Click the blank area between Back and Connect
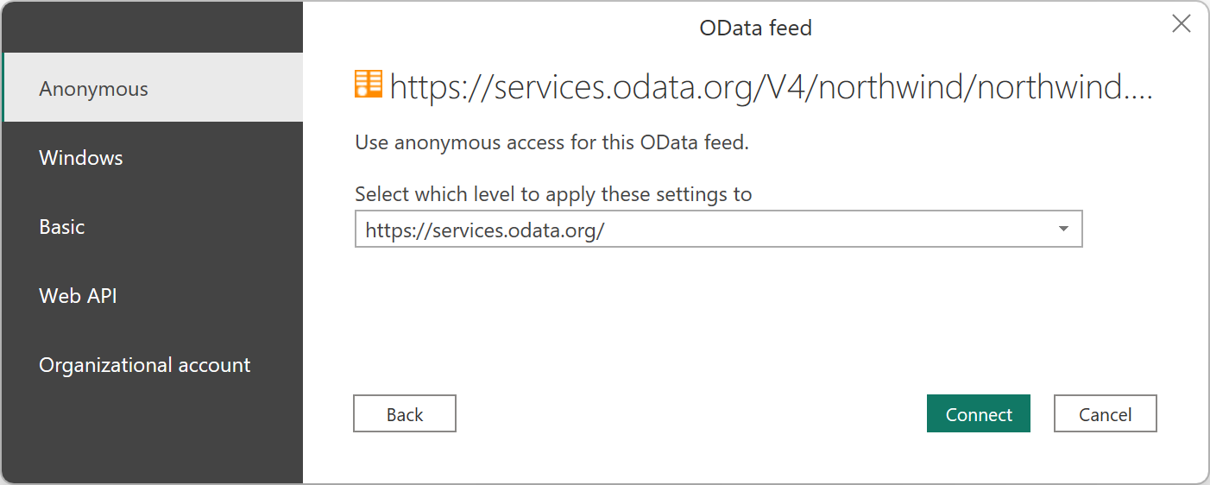Screen dimensions: 1210x485 point(690,414)
